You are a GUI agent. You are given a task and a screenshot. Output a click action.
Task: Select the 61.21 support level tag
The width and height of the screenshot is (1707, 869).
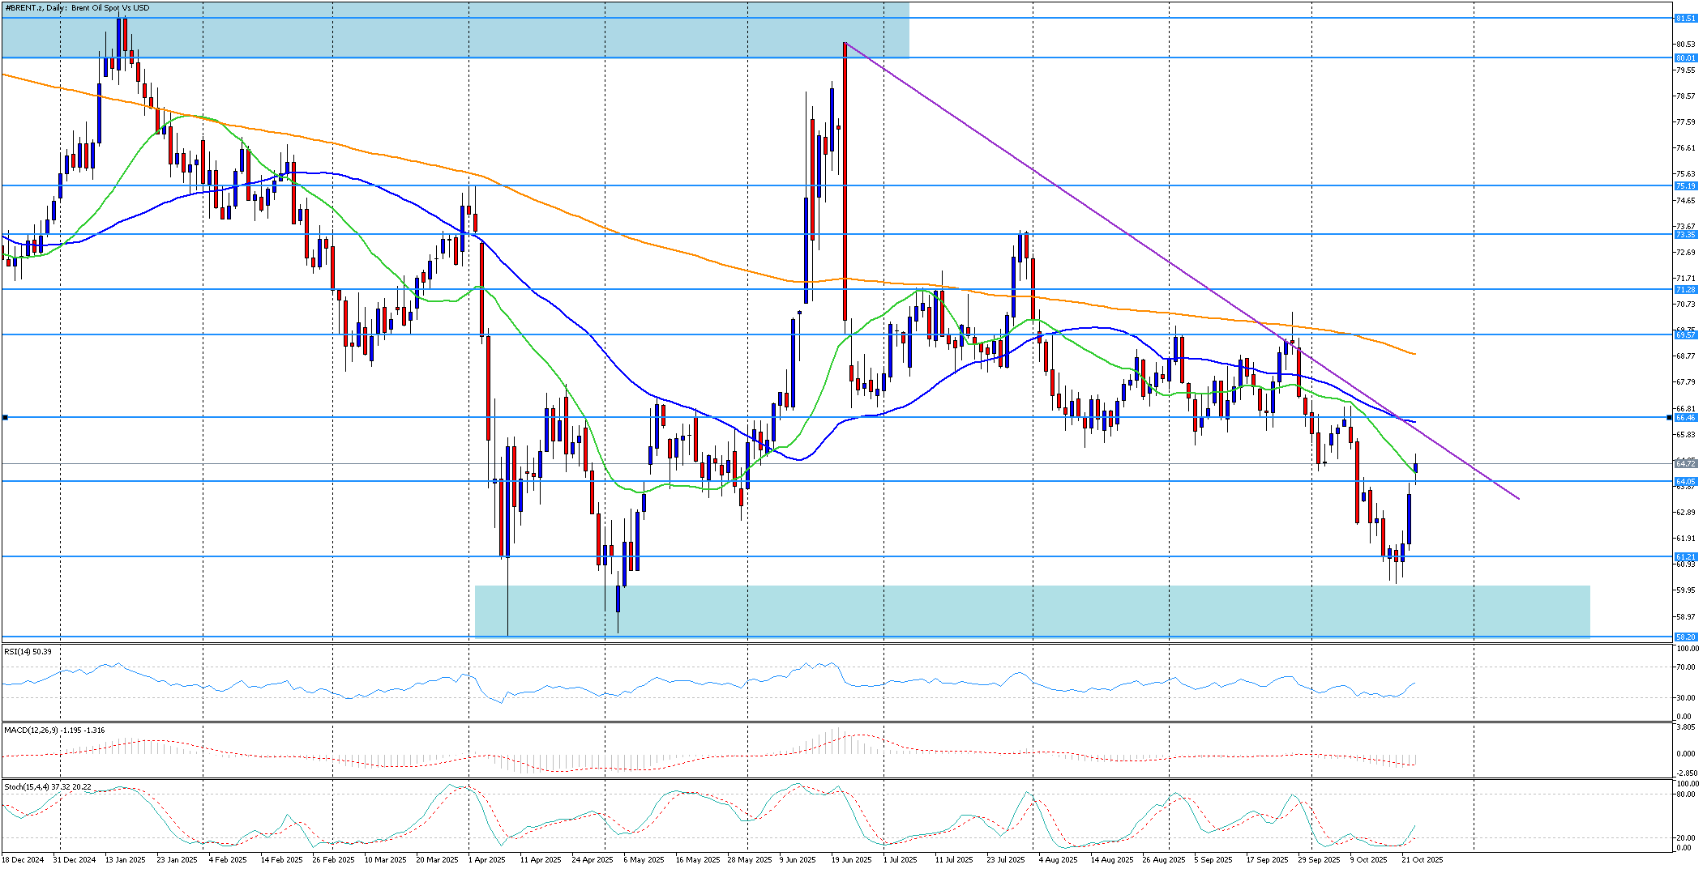tap(1685, 556)
